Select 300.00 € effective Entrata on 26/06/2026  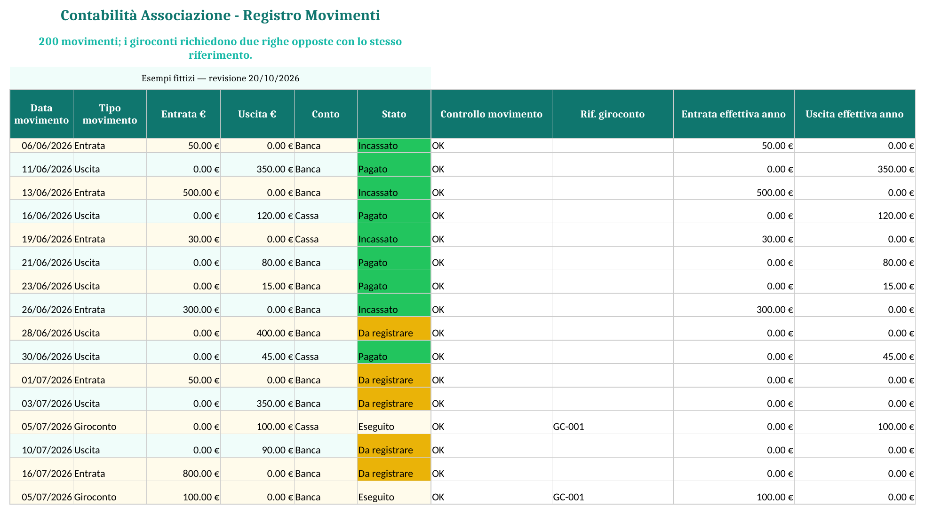734,305
